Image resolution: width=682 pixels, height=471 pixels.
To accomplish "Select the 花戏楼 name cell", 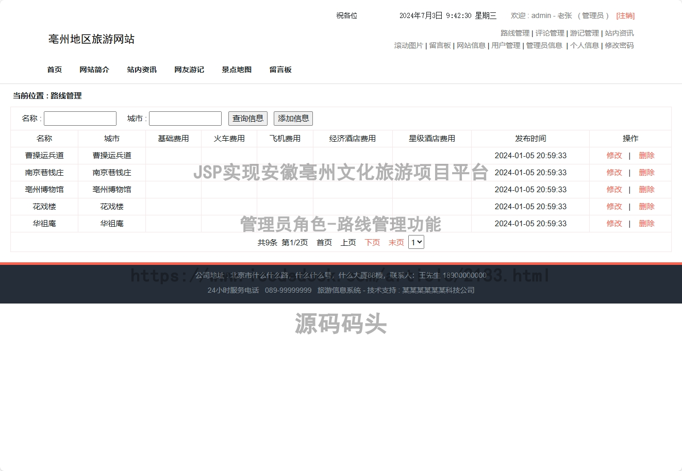I will tap(44, 206).
